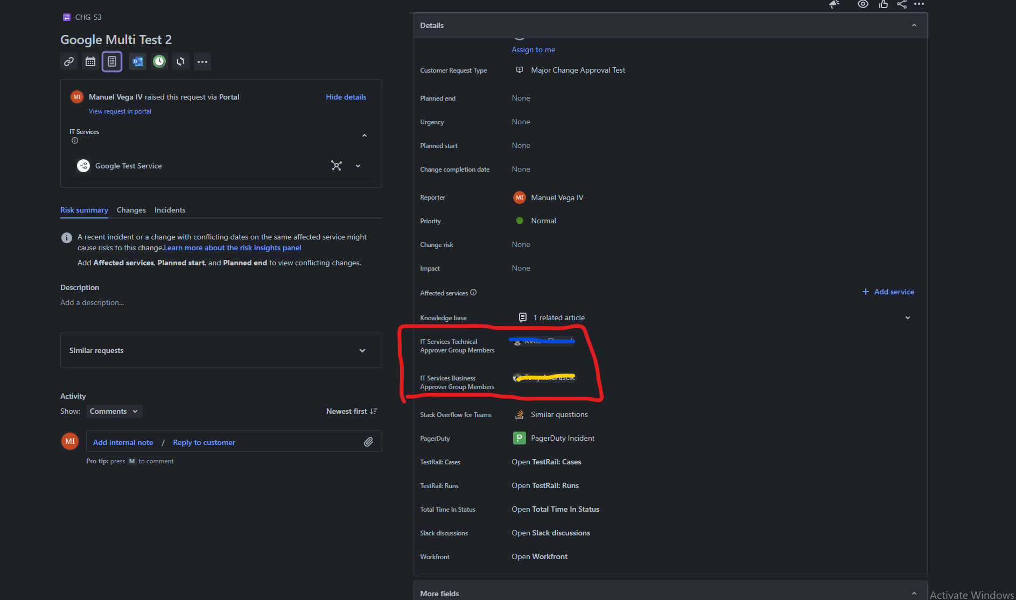Open View request in portal link
The height and width of the screenshot is (600, 1016).
click(120, 111)
